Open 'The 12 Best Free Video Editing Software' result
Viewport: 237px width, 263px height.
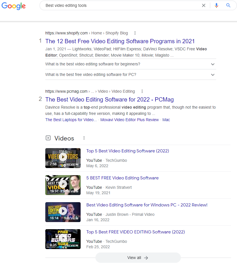(x=120, y=41)
